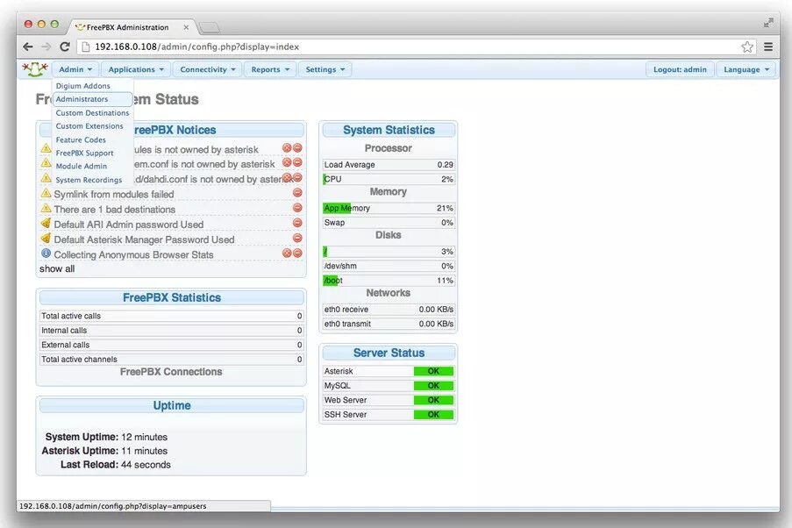This screenshot has width=792, height=528.
Task: Open Module Admin from the Admin menu
Action: click(82, 166)
